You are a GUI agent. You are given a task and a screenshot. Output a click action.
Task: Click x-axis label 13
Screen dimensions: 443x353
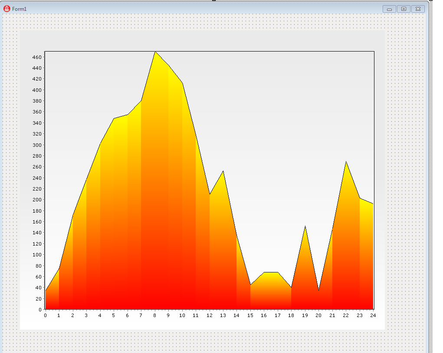(223, 315)
